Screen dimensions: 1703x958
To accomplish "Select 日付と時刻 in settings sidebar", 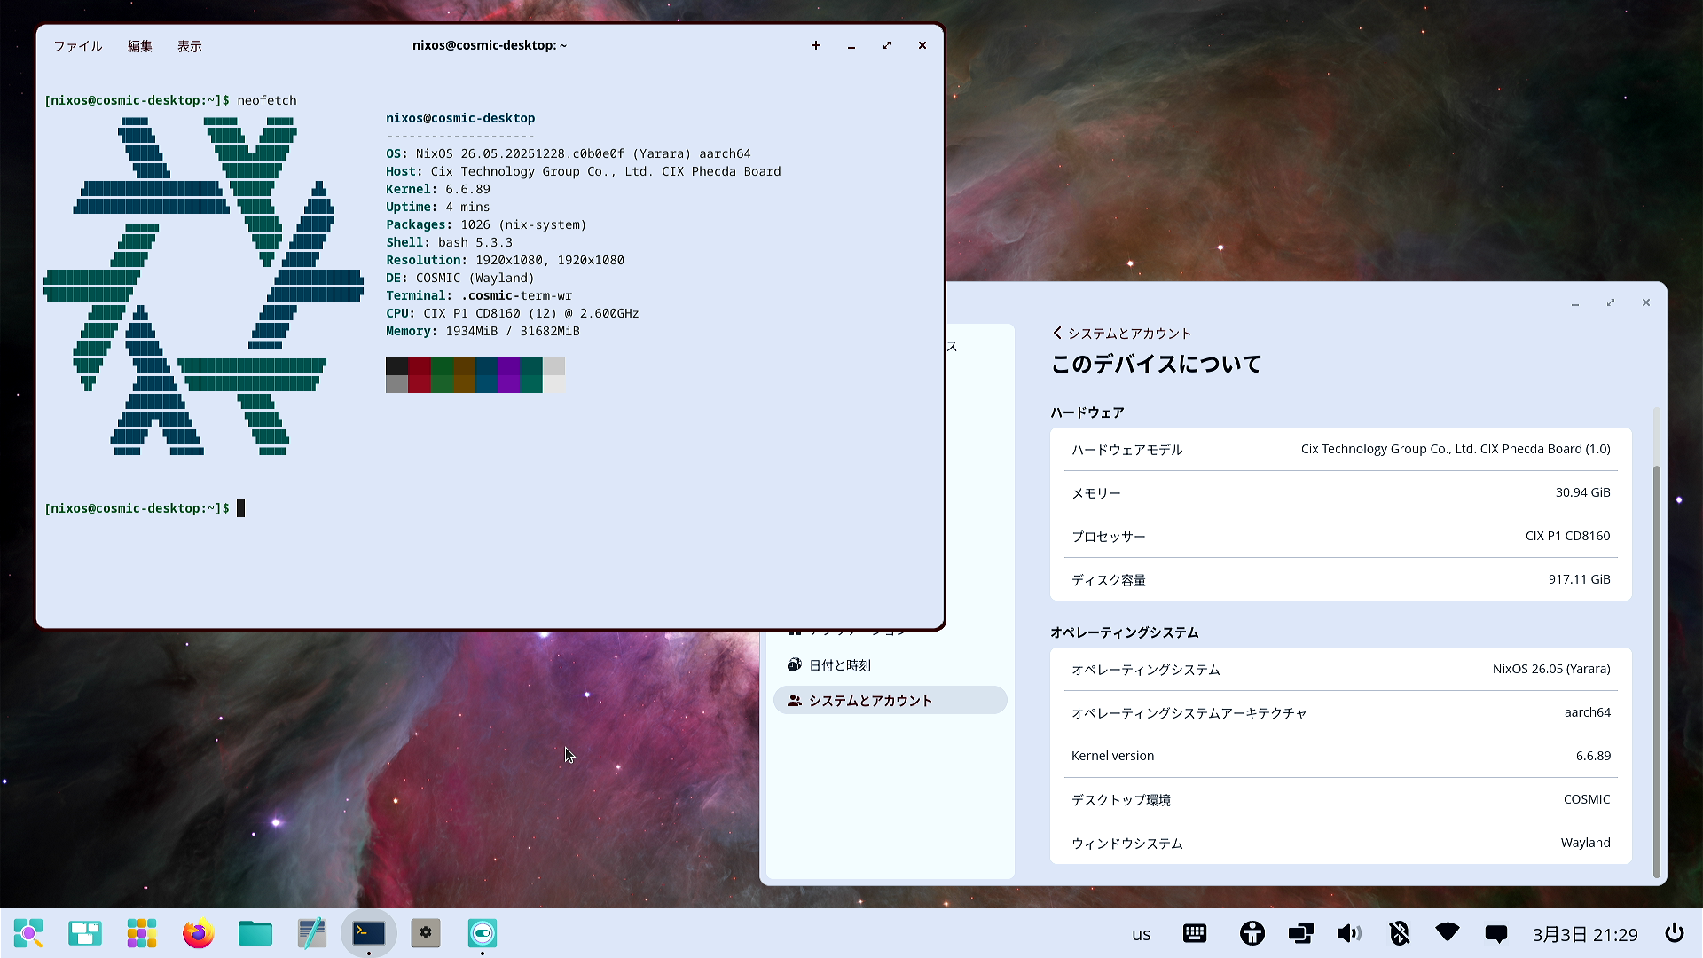I will click(839, 665).
